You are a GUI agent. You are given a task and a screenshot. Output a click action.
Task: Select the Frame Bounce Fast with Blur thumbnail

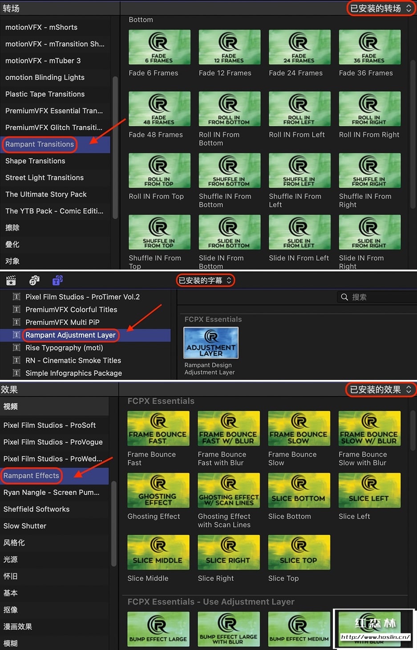click(229, 428)
